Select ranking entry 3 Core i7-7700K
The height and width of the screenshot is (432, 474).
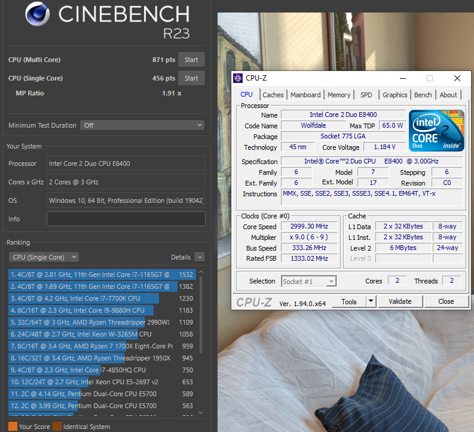102,298
